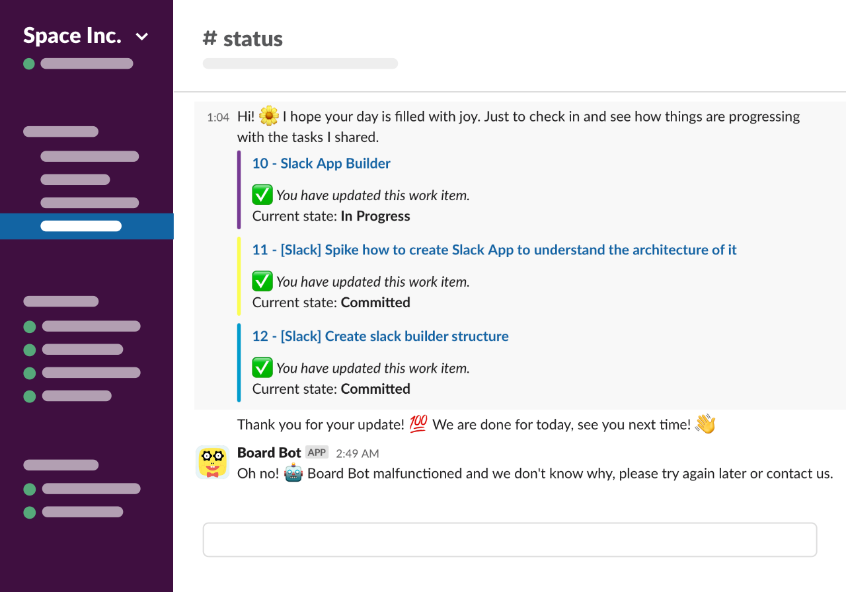Click the robot emoji in error message
This screenshot has height=592, width=846.
click(293, 474)
